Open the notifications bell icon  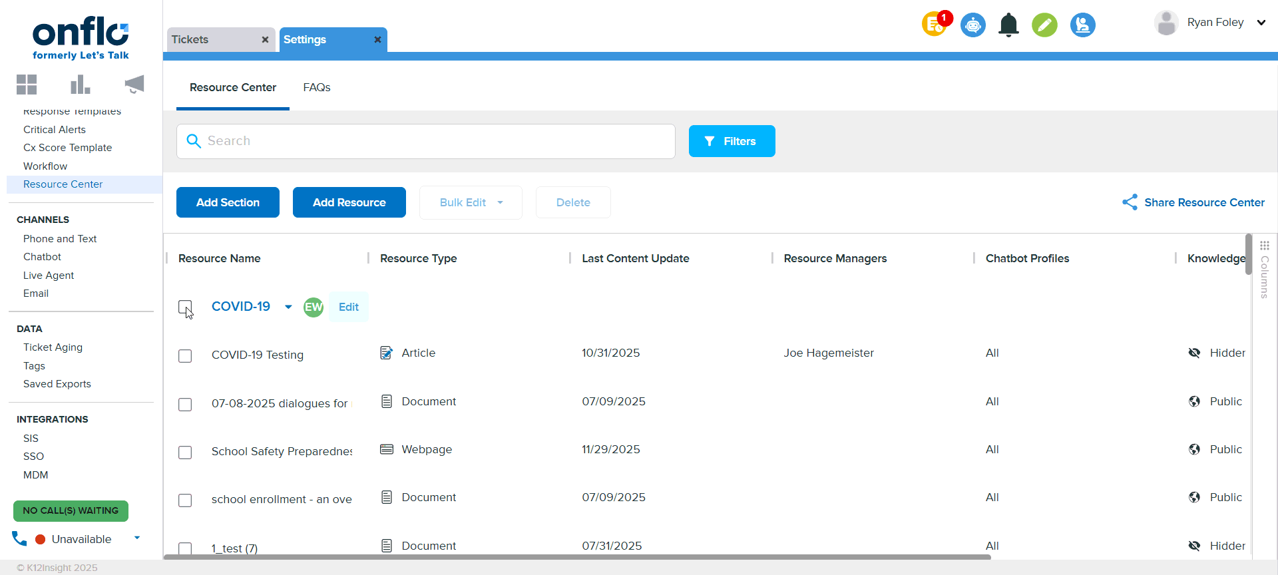point(1008,25)
